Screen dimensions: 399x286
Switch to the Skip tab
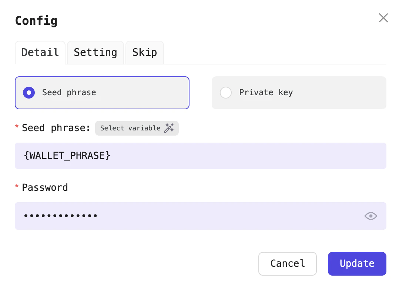click(144, 52)
